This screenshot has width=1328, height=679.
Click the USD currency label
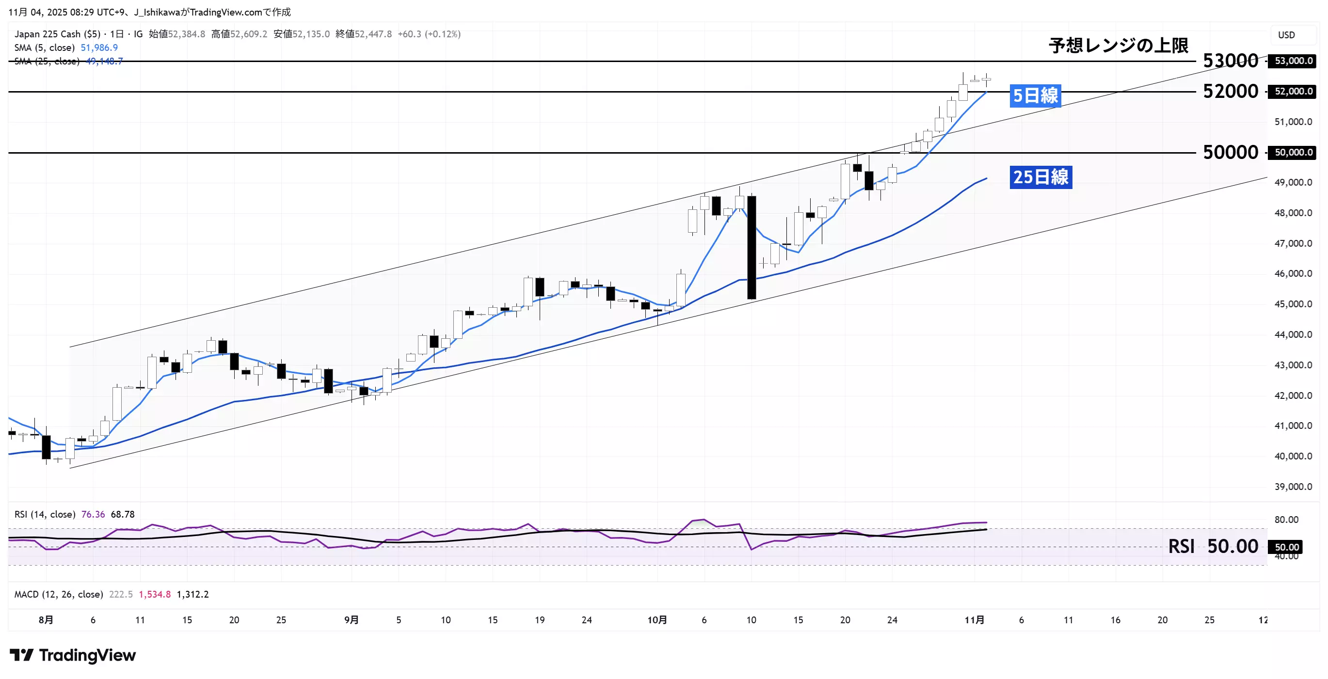[1286, 35]
